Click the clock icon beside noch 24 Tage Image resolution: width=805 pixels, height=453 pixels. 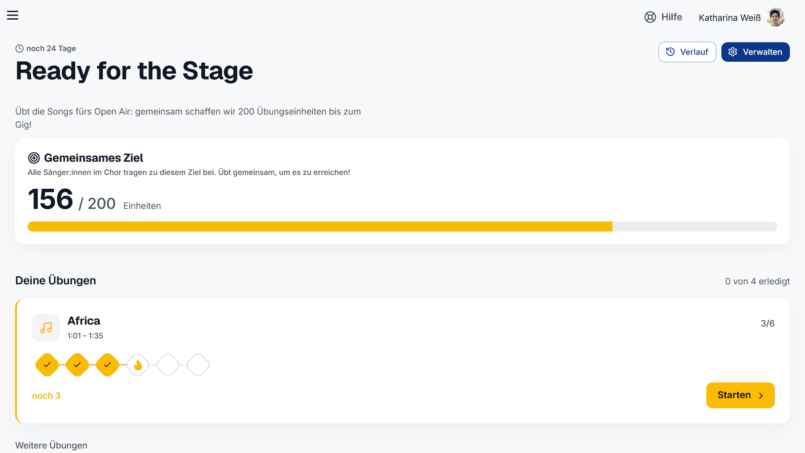19,48
